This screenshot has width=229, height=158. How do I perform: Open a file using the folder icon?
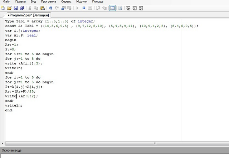coord(9,8)
